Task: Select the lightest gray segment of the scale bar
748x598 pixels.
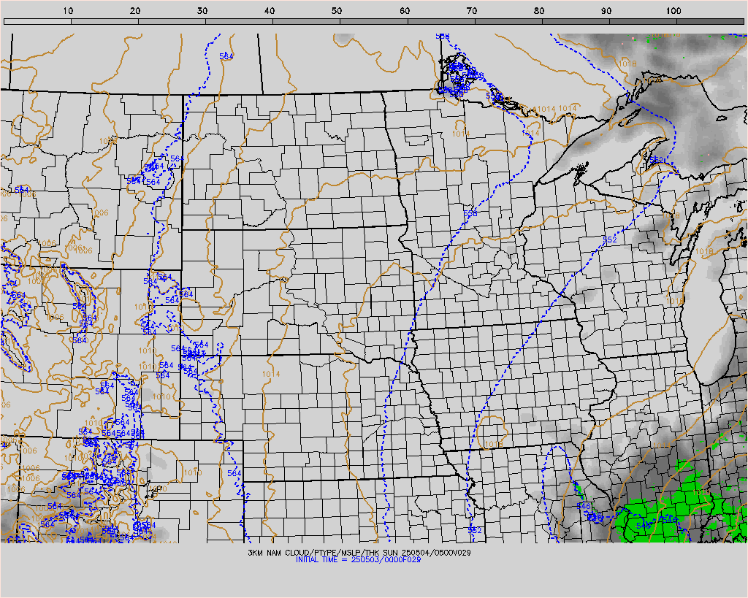Action: point(38,21)
